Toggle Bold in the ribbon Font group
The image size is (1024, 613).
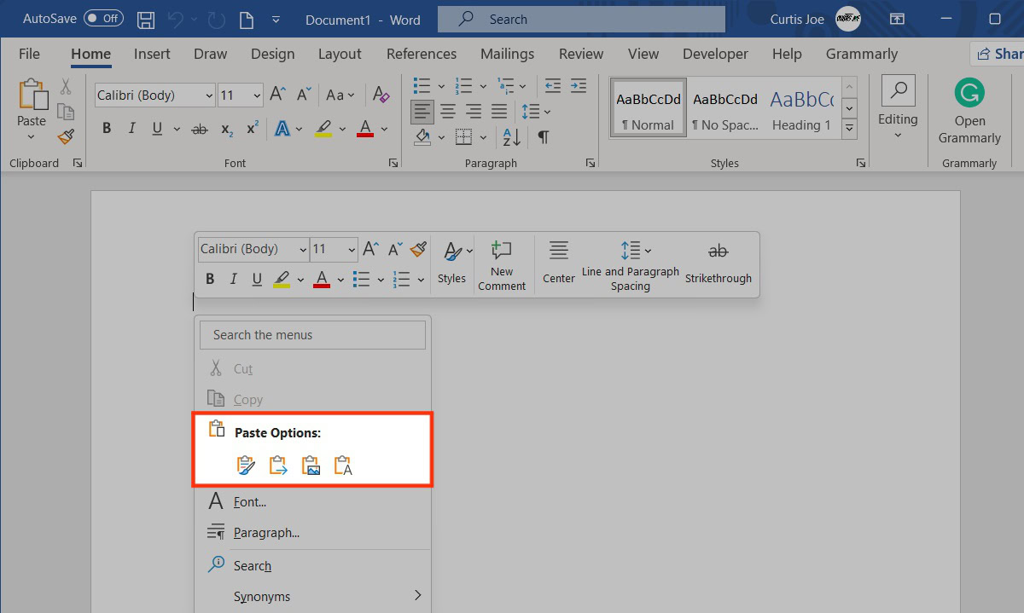[107, 129]
